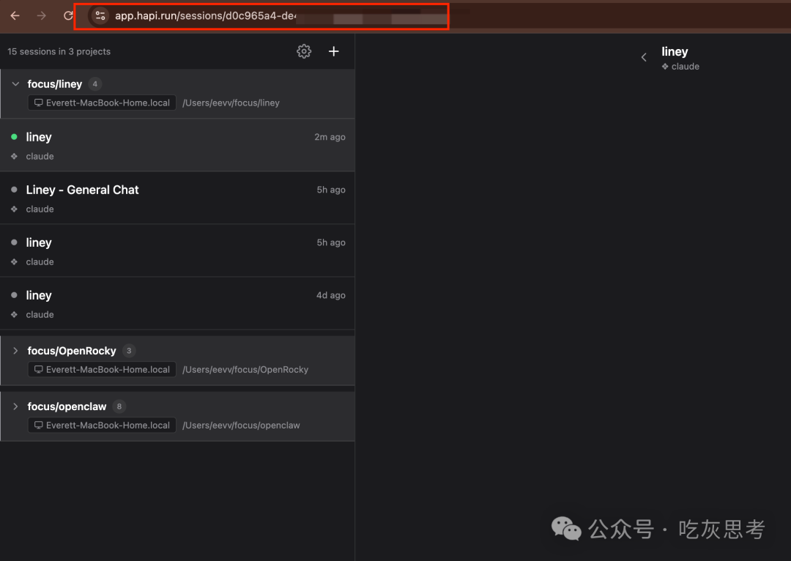Click the back chevron beside the liney header
This screenshot has height=561, width=791.
[644, 58]
